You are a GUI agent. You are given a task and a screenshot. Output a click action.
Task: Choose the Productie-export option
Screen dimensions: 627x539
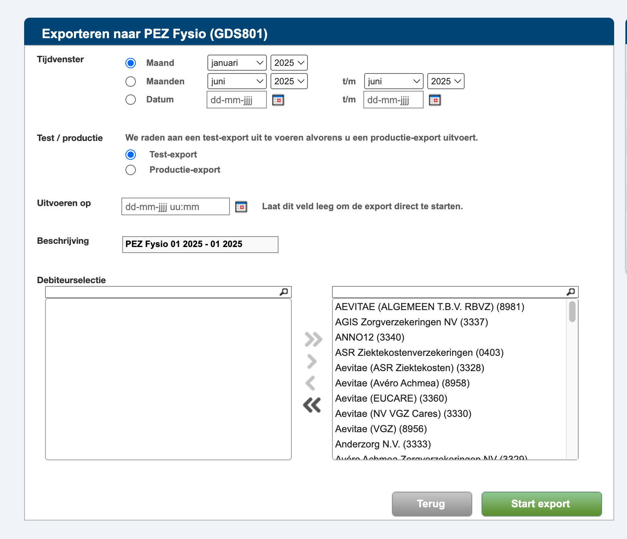[131, 170]
